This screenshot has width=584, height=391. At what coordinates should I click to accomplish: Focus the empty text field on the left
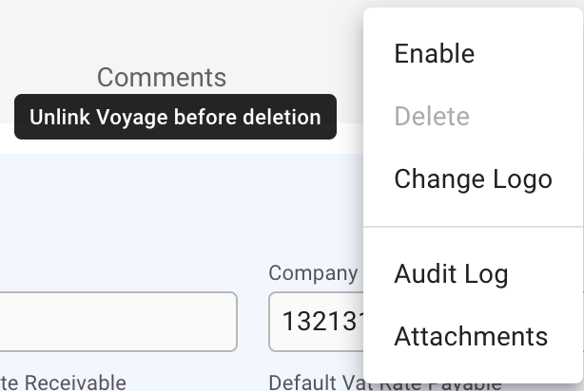coord(114,322)
